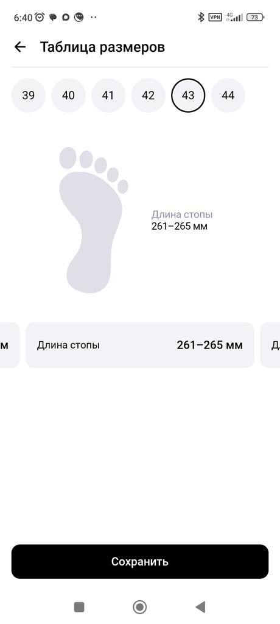Tap the foot illustration
Screen dimensions: 280x624
[94, 219]
